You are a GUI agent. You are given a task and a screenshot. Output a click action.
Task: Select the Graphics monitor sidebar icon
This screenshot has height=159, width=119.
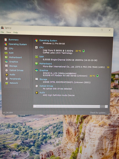click(6, 62)
